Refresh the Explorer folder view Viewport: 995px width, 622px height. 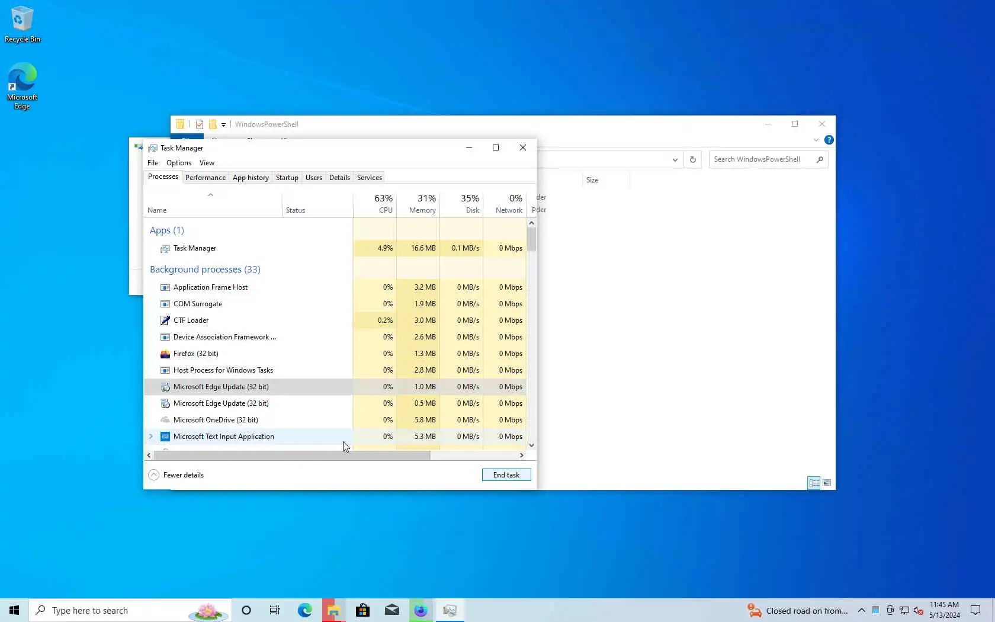[x=693, y=160]
